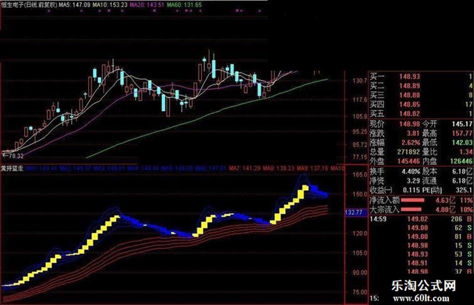Click the MA9: 137.16 indicator label
This screenshot has height=305, width=474.
coord(312,168)
